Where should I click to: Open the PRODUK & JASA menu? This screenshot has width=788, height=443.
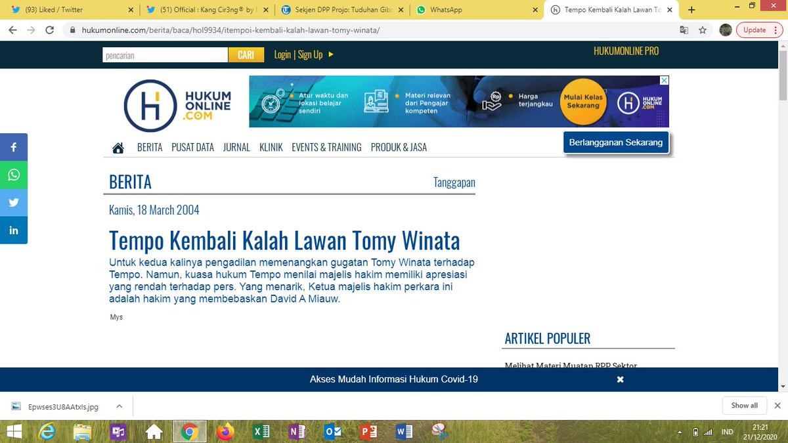tap(399, 148)
